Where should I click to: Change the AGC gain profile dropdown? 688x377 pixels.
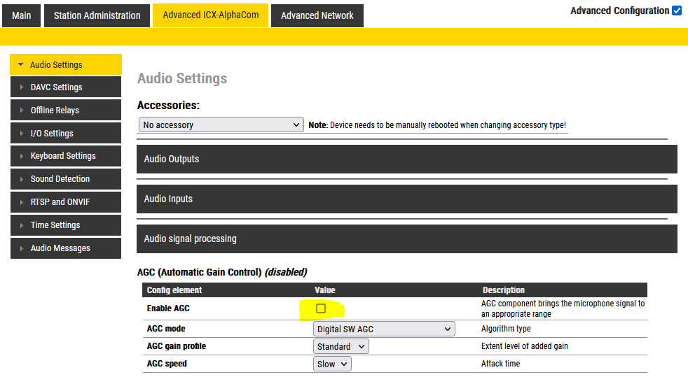tap(340, 346)
